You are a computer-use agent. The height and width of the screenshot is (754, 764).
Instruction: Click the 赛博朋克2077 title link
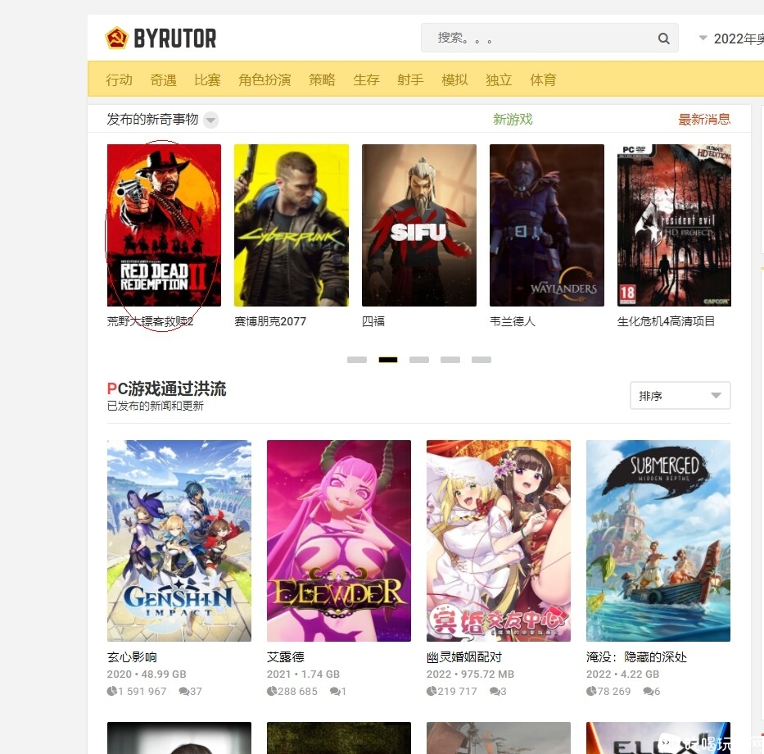(270, 321)
